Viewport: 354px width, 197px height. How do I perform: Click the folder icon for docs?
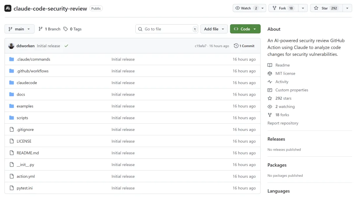(11, 95)
